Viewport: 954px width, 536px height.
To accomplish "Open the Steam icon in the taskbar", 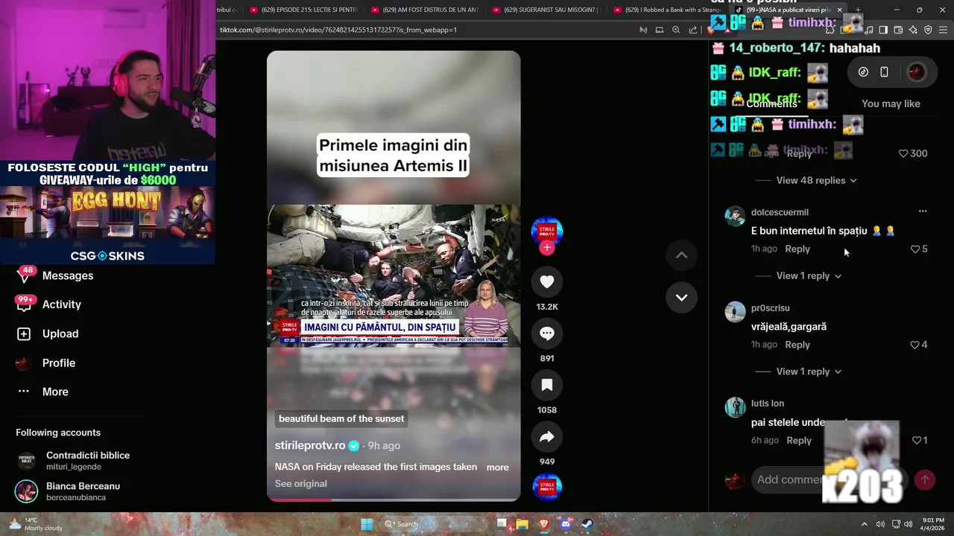I will (x=587, y=524).
